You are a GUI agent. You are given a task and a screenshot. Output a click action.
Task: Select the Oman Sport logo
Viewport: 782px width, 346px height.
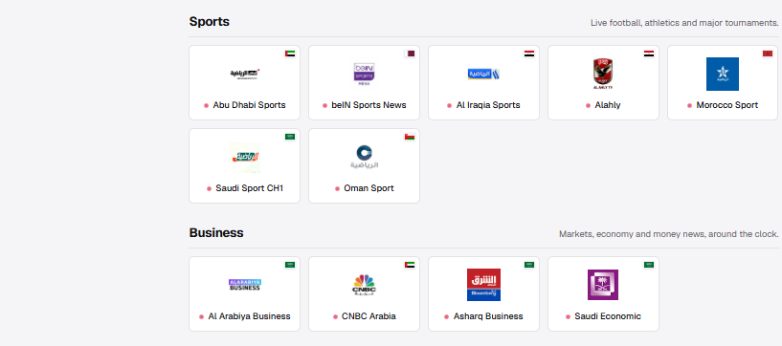click(x=364, y=157)
